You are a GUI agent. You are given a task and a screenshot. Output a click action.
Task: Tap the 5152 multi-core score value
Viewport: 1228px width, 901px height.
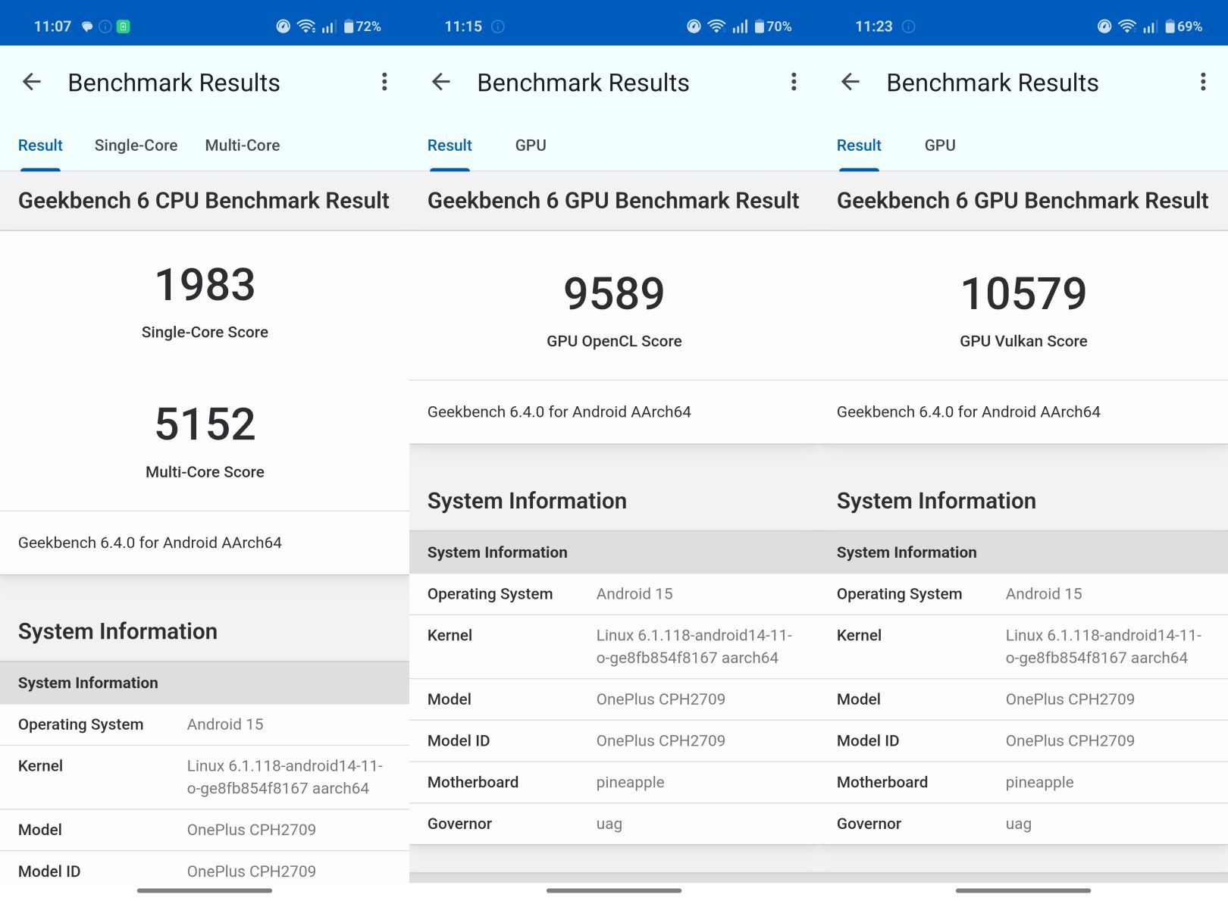(205, 424)
